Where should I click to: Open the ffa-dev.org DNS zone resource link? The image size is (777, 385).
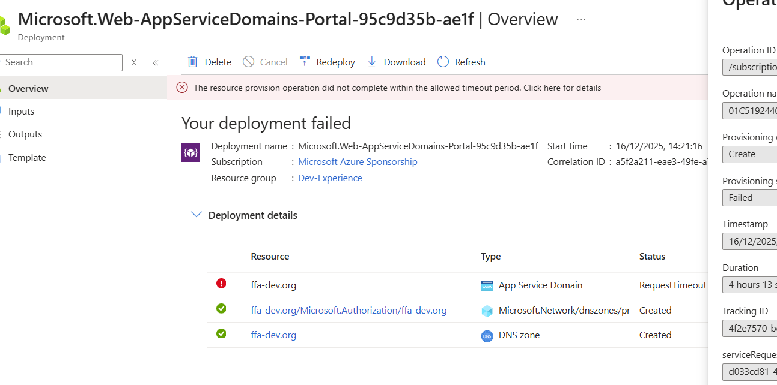click(x=273, y=335)
